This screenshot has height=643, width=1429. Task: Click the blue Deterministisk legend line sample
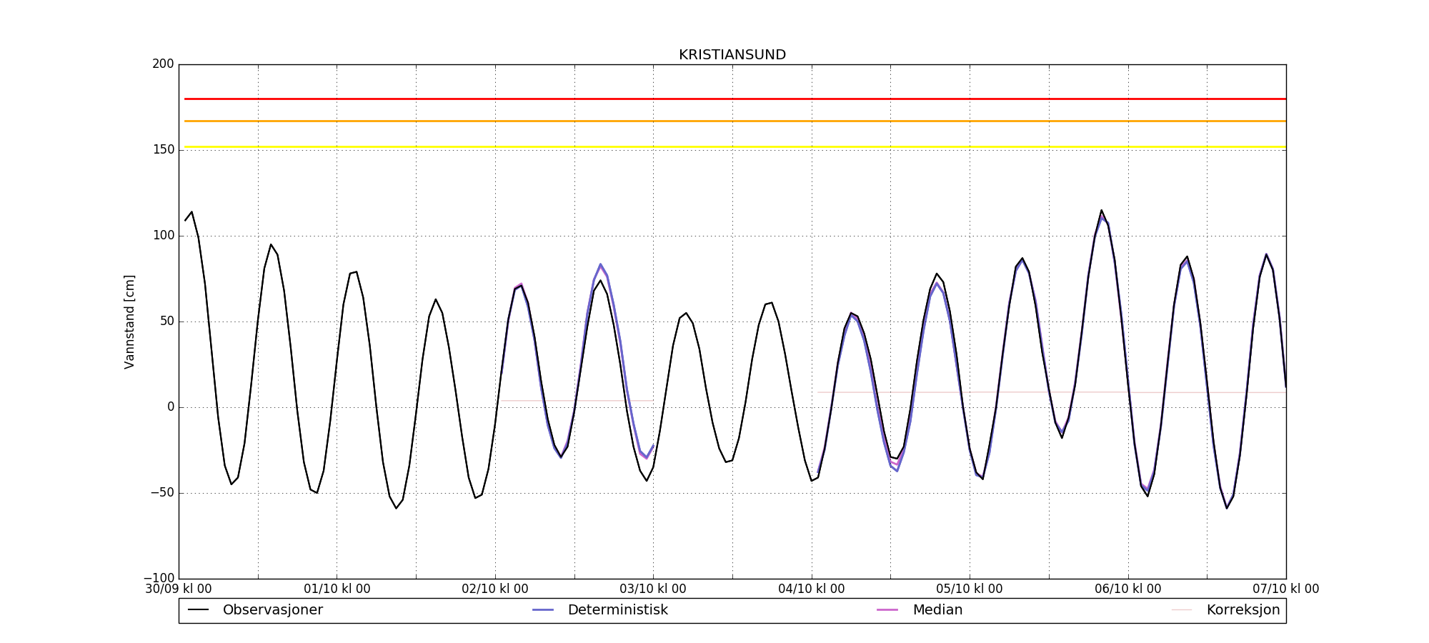(543, 610)
